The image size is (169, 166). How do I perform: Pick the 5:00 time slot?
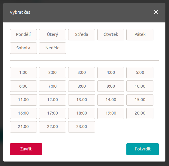(x=140, y=73)
